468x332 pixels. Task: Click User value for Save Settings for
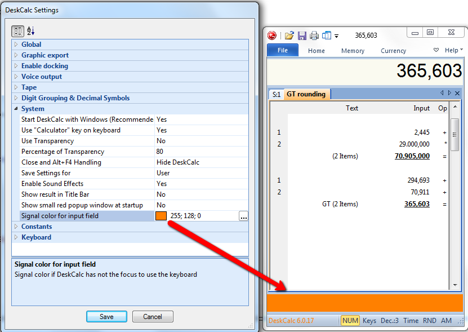point(163,173)
